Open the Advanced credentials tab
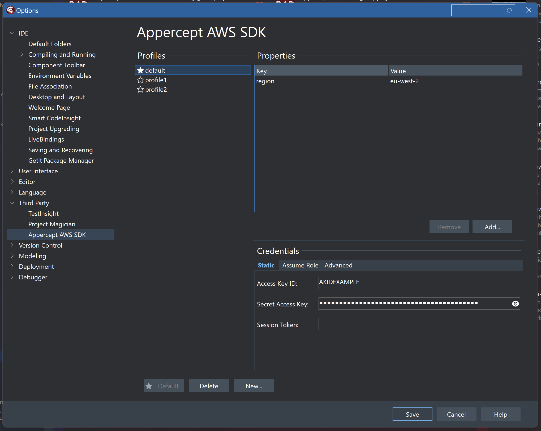Viewport: 541px width, 431px height. coord(338,265)
